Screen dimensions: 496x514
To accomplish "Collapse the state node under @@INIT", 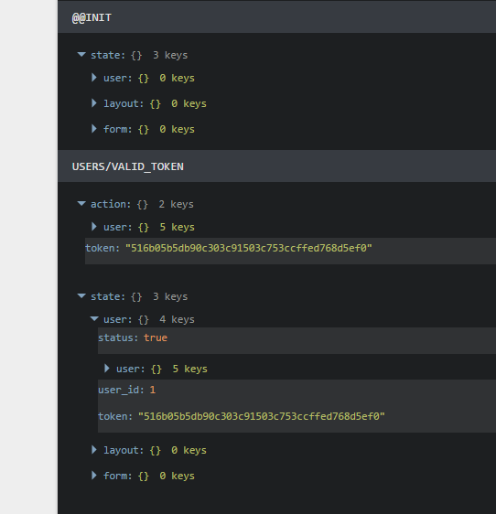I will 81,54.
